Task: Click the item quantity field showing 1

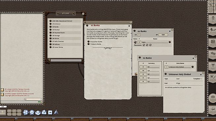Action: click(x=166, y=67)
